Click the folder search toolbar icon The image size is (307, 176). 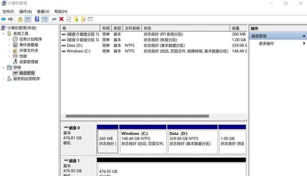click(x=83, y=19)
